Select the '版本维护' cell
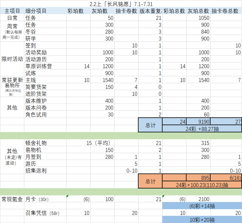This screenshot has height=223, width=242. coord(45,101)
